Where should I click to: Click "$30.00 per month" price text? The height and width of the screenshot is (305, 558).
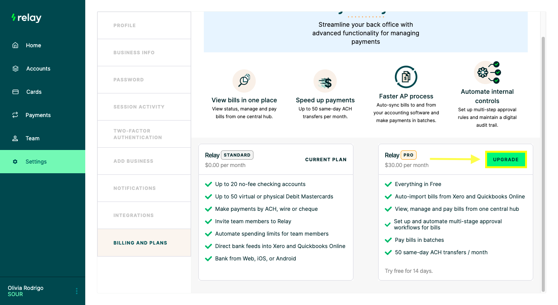pos(406,165)
